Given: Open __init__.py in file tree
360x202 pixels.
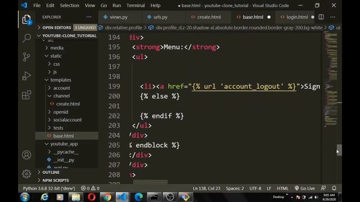Looking at the screenshot, I should tap(64, 160).
